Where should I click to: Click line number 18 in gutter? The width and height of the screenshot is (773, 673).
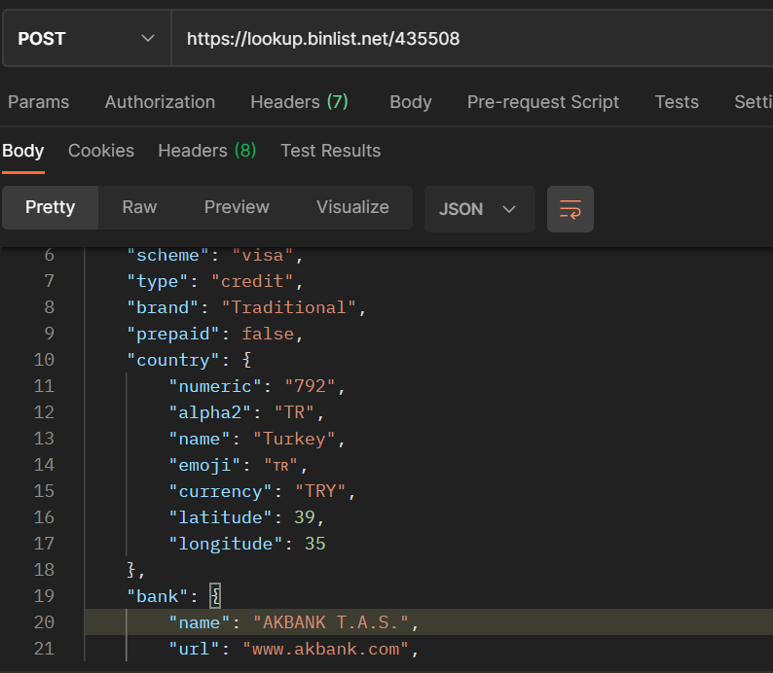[x=44, y=570]
